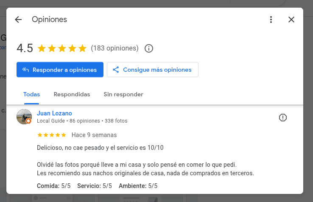This screenshot has height=202, width=313.
Task: Open Juan Lozano's profile picture
Action: [24, 117]
